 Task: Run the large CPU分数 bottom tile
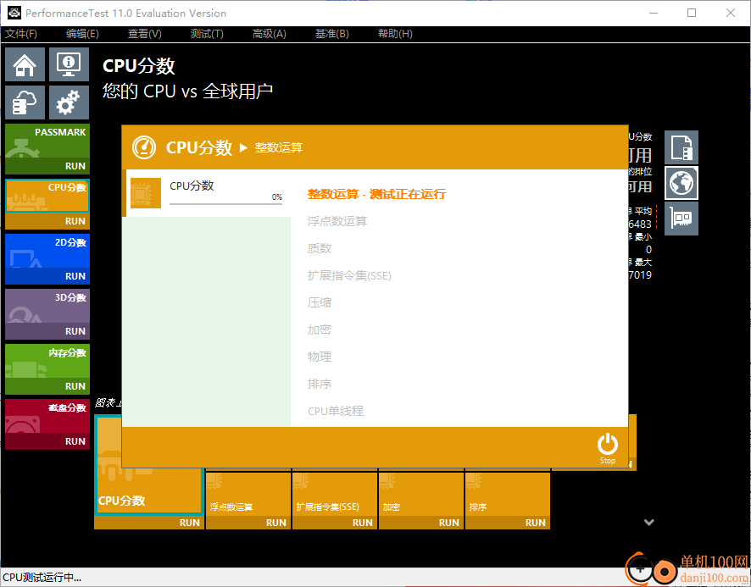pyautogui.click(x=149, y=523)
